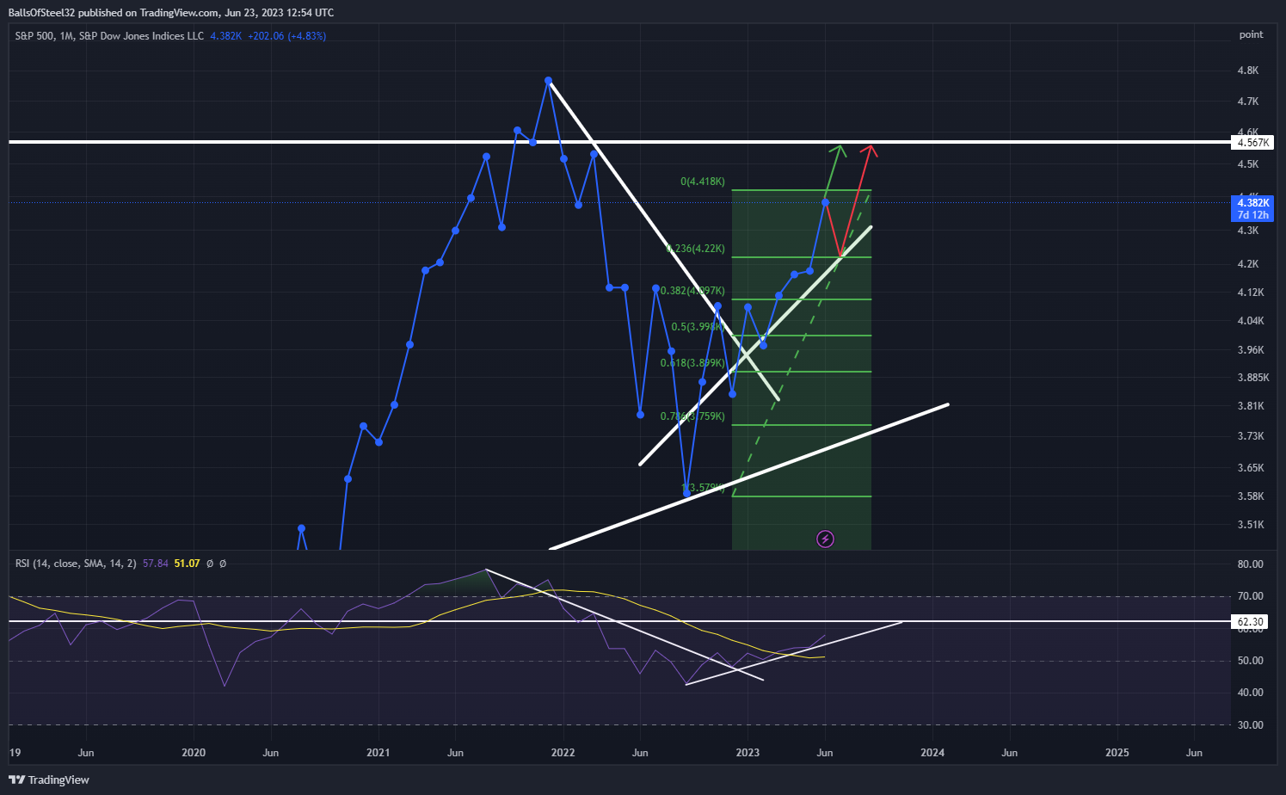This screenshot has width=1286, height=795.
Task: Select the 4.382K value in the symbol legend
Action: tap(226, 36)
